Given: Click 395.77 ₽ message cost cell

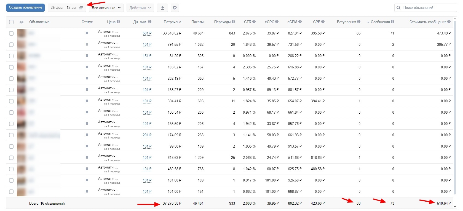Looking at the screenshot, I should point(444,44).
